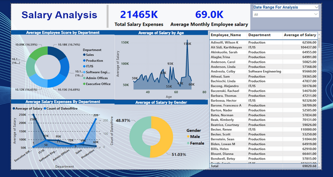Open the Date Range For Analysis slicer chevron
This screenshot has height=177, width=333.
click(317, 7)
